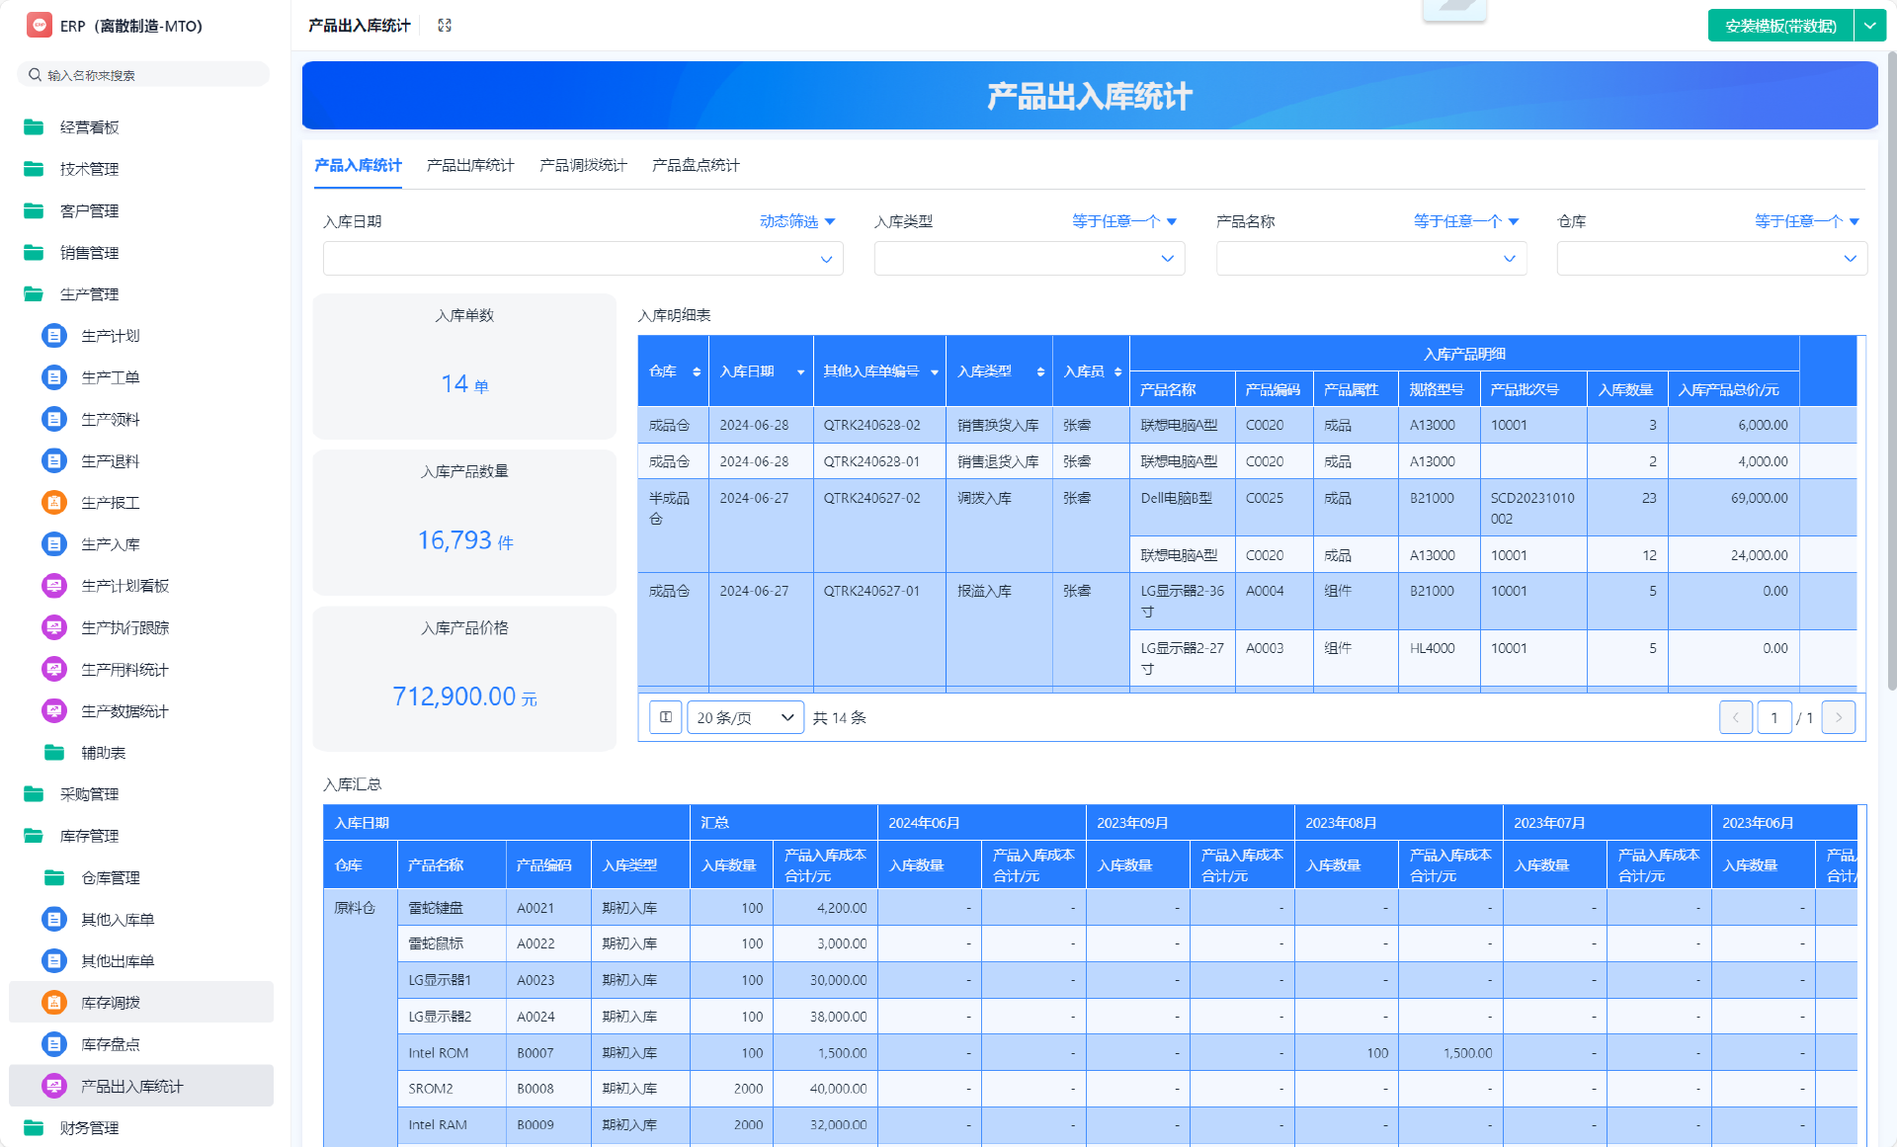Click the fullscreen expand icon beside page title

pyautogui.click(x=445, y=26)
